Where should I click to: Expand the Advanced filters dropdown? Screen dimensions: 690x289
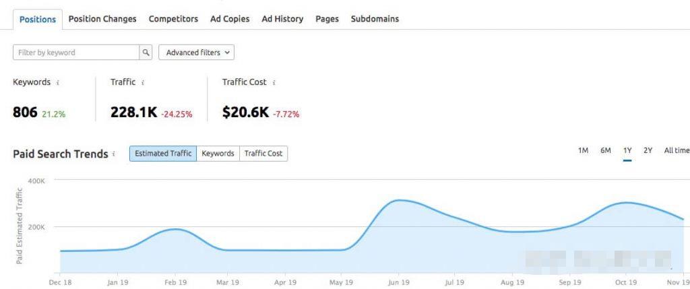(196, 53)
